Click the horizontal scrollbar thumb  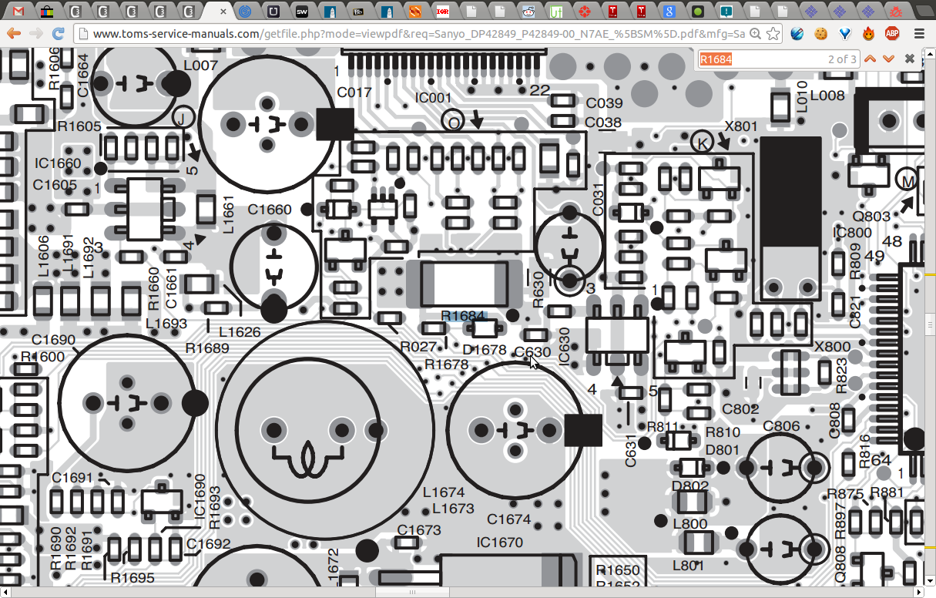point(412,592)
